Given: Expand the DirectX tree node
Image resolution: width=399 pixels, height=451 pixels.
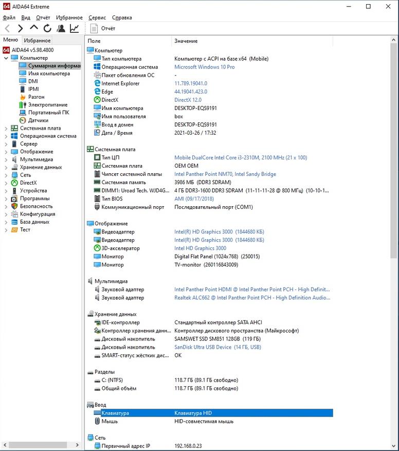Looking at the screenshot, I should [x=6, y=183].
